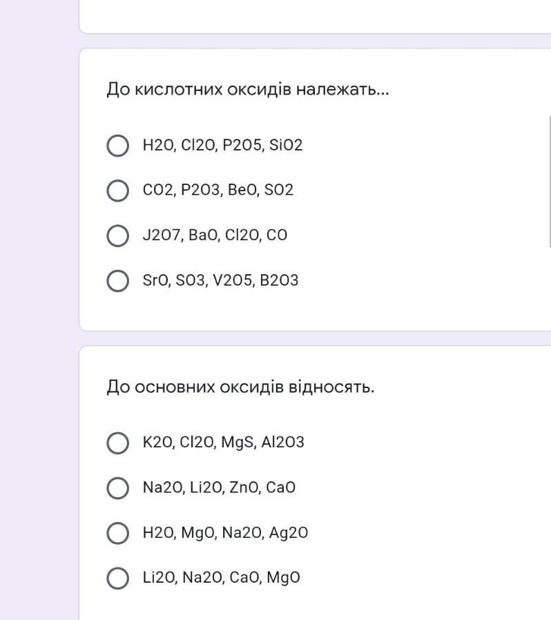Screen dimensions: 551x620
Task: Click the question title 'До основних оксидів відносять.'
Action: [x=240, y=387]
